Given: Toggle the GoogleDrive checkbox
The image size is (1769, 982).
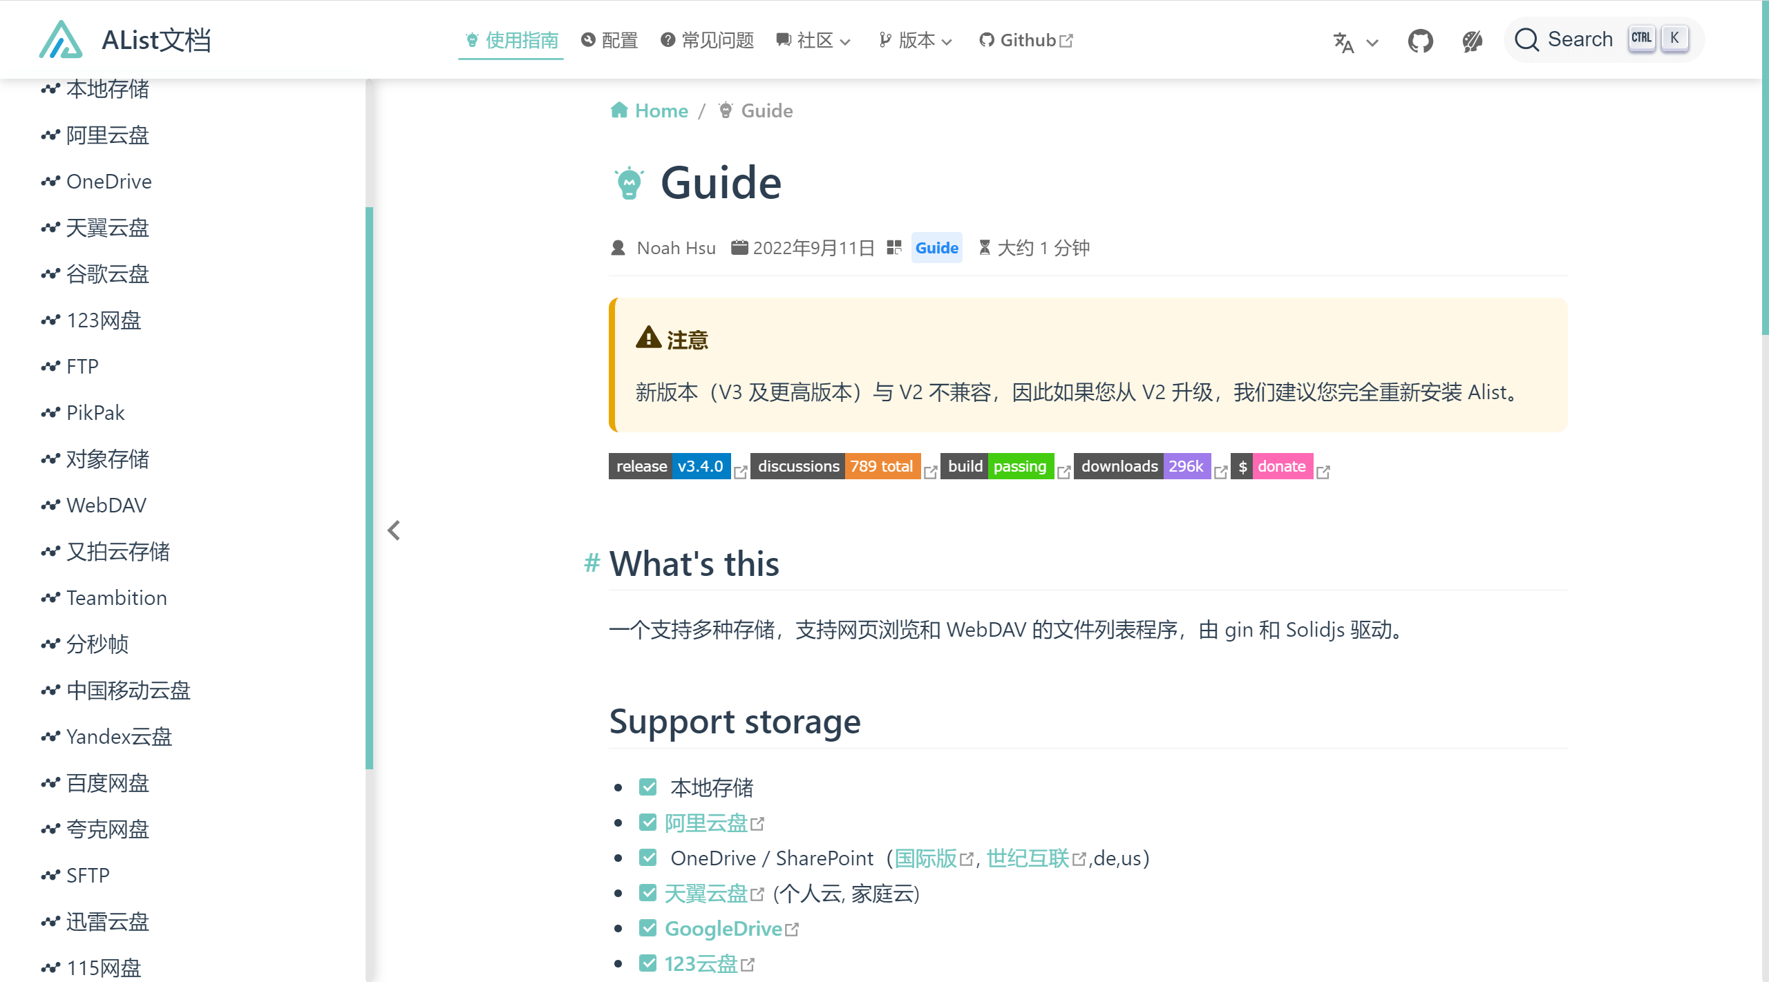Looking at the screenshot, I should 647,928.
